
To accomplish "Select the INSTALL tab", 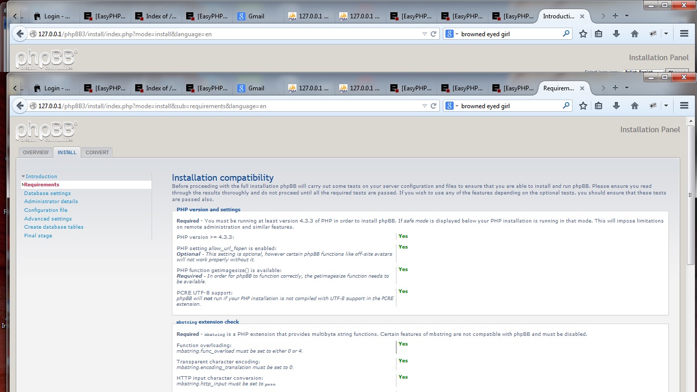I will pyautogui.click(x=67, y=152).
